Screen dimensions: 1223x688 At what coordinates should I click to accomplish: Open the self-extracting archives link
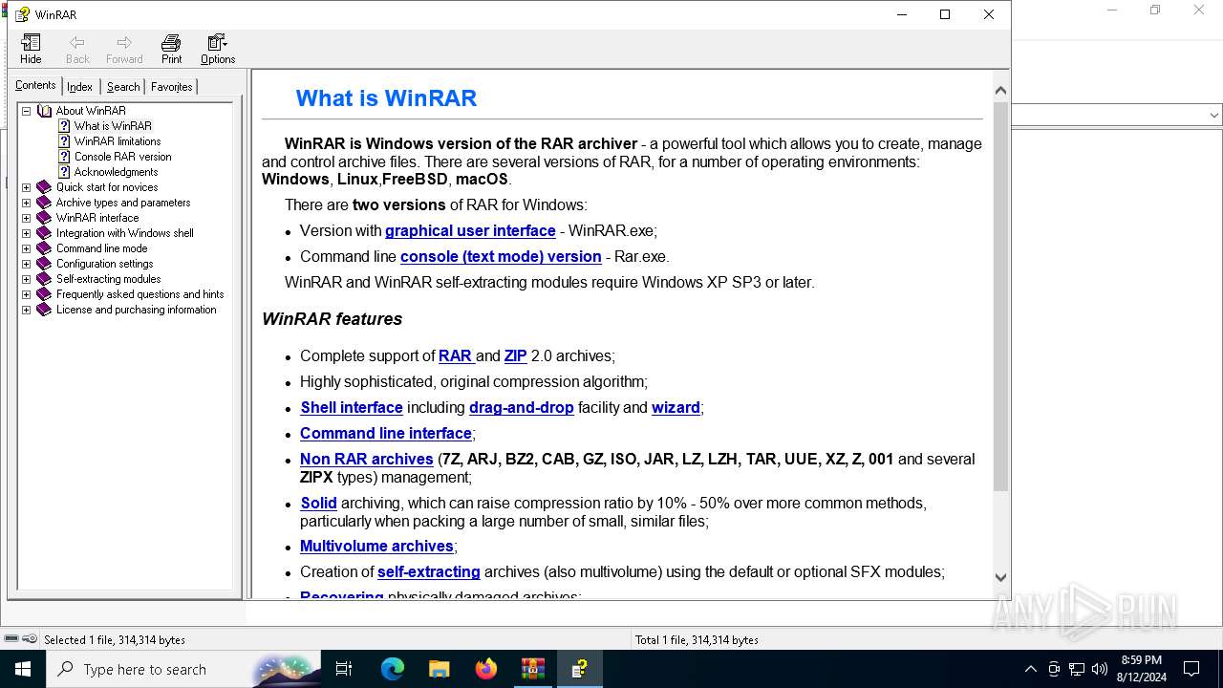tap(429, 571)
